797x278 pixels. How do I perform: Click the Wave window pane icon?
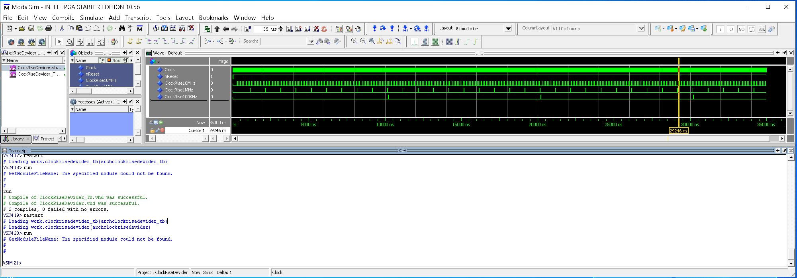click(149, 53)
